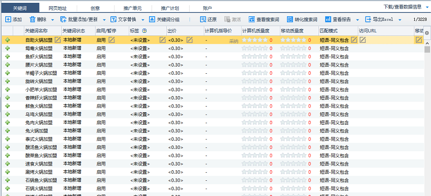Image resolution: width=431 pixels, height=196 pixels.
Task: Select keyword row 乌鸡火锅加盟
Action: [x=212, y=114]
